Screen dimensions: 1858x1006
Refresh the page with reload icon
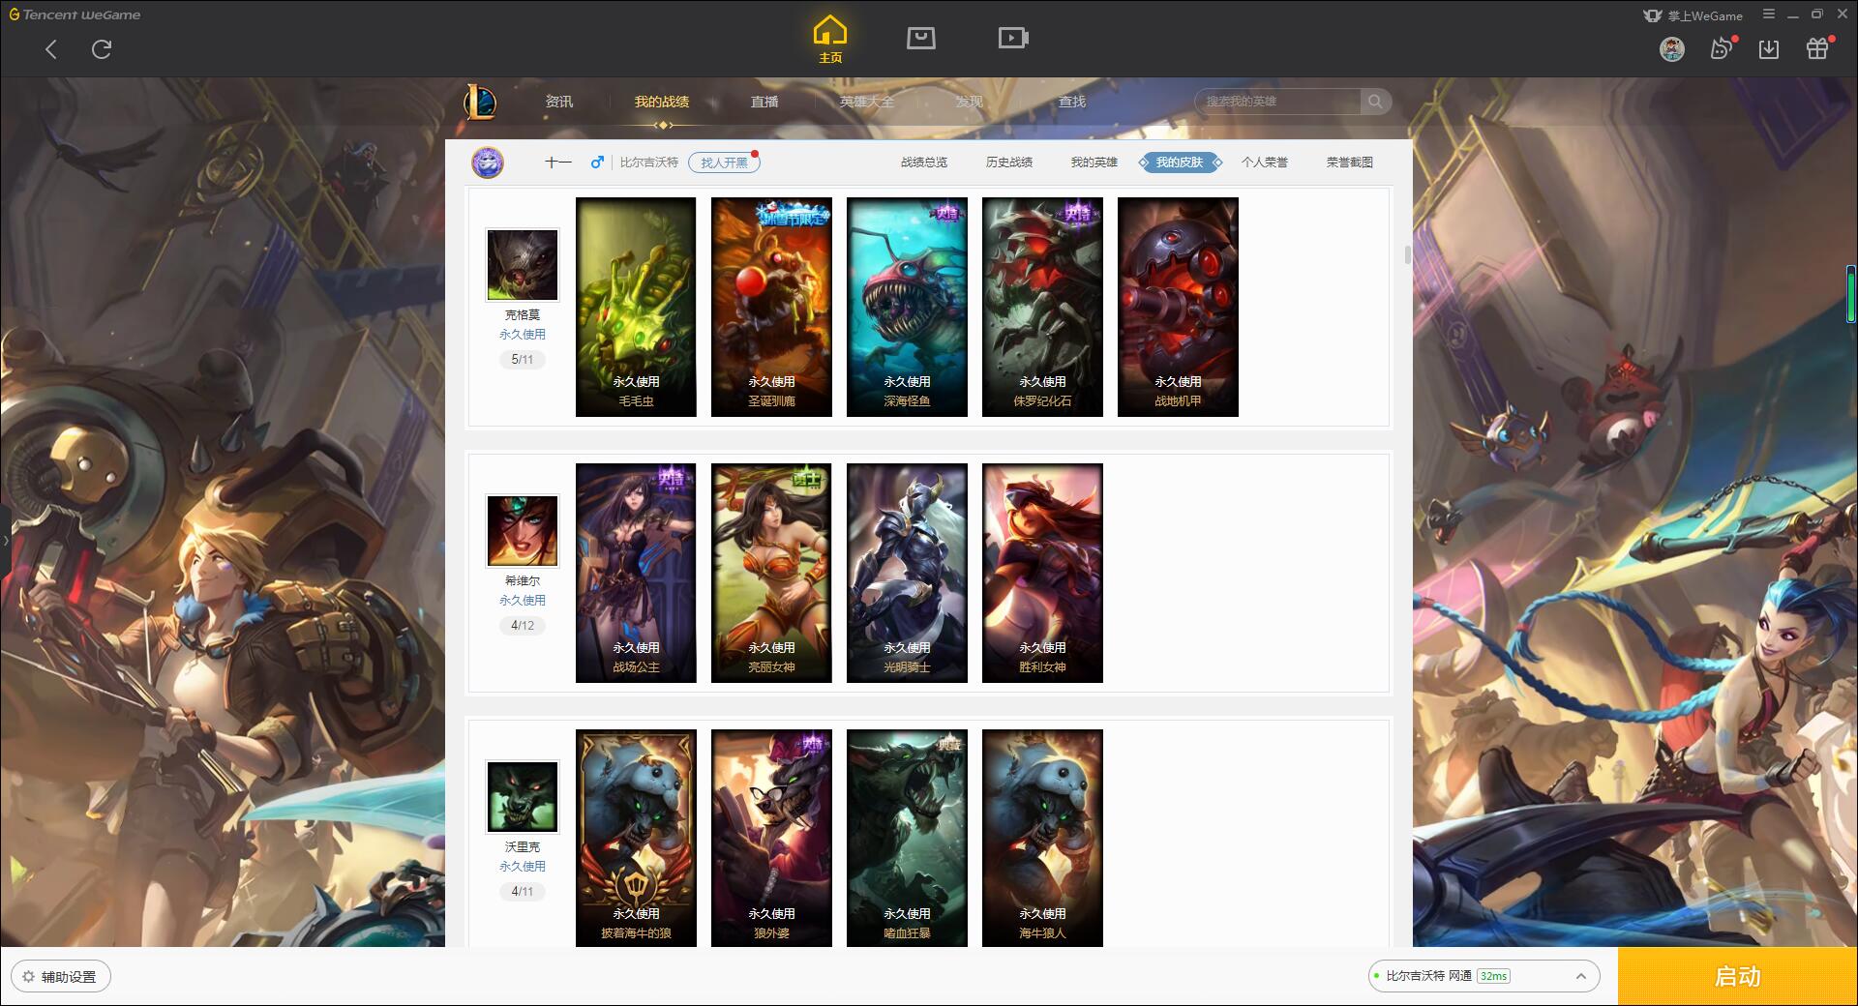click(102, 49)
